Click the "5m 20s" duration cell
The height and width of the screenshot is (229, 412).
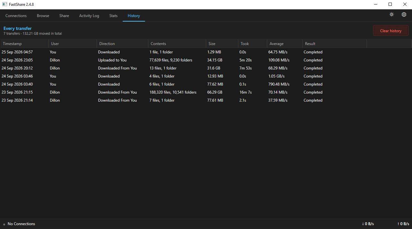coord(246,60)
